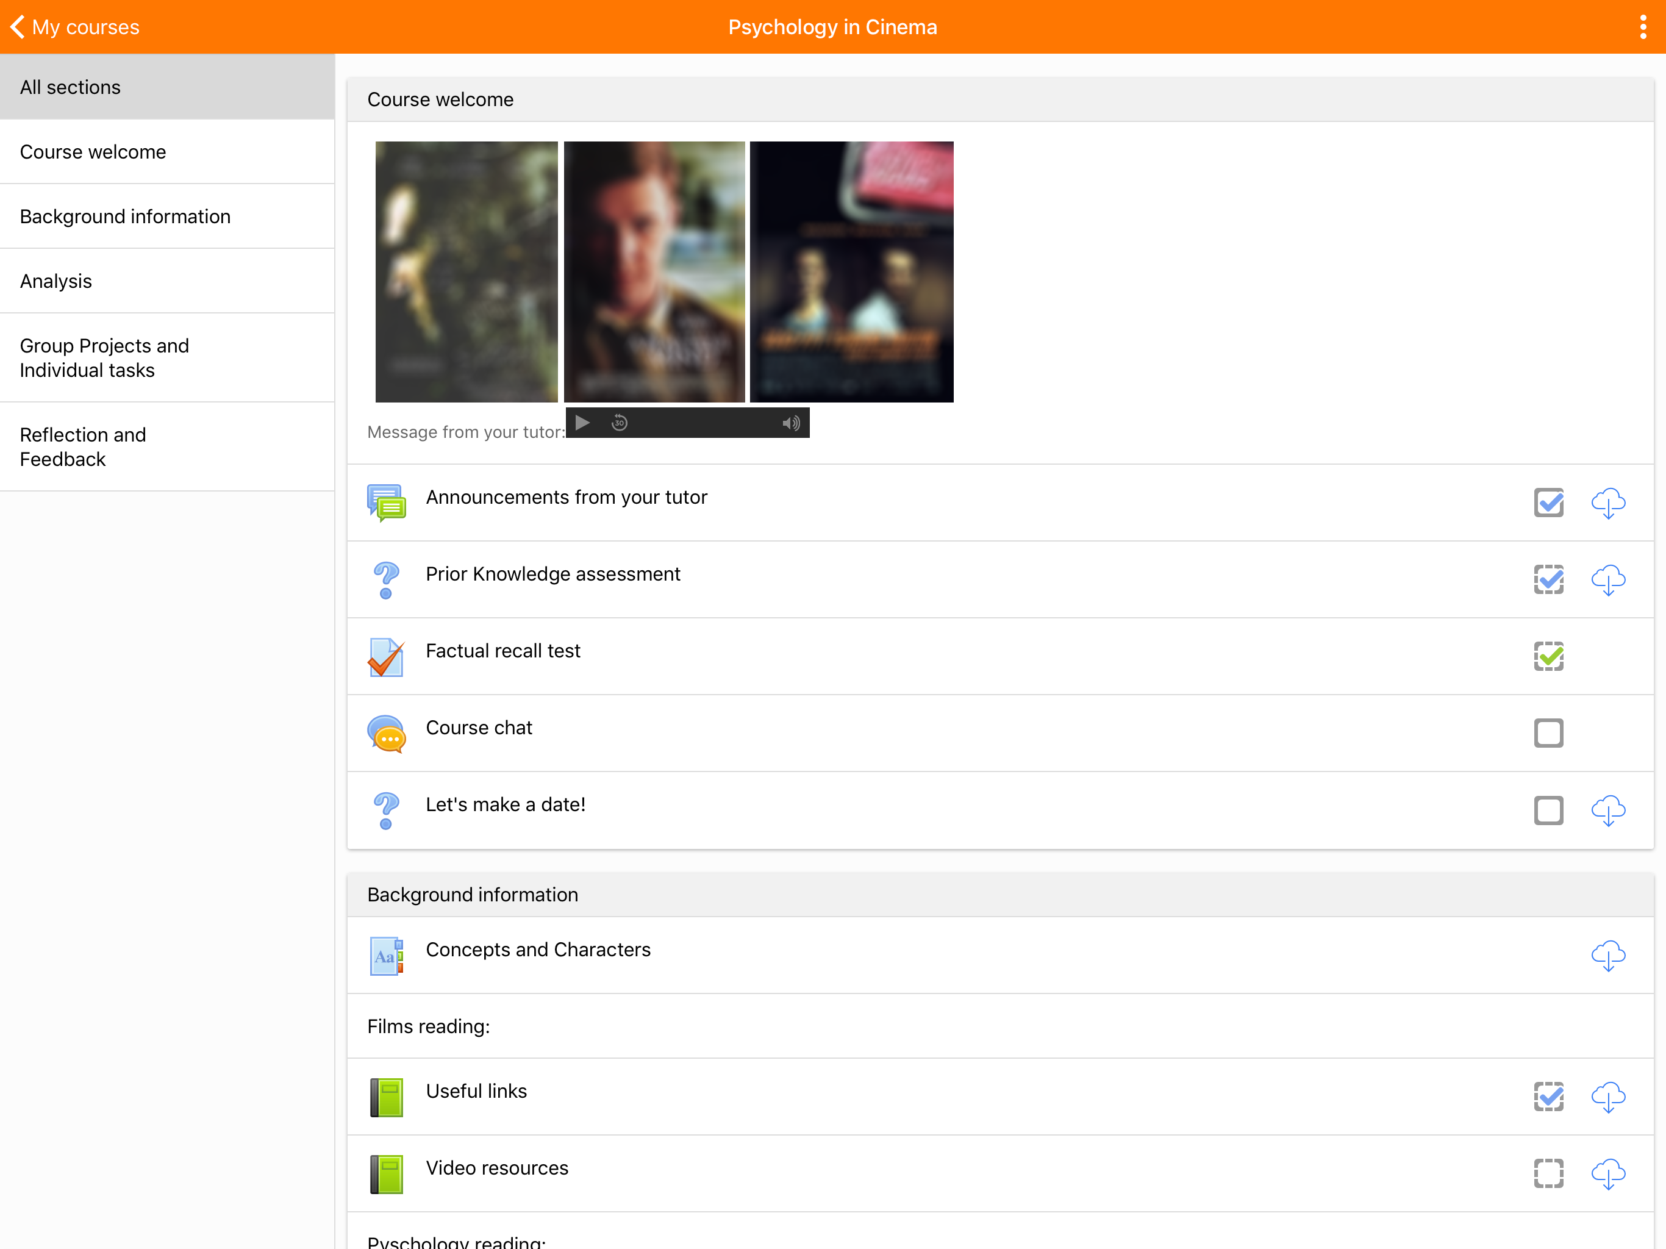Screen dimensions: 1666x1249
Task: Click the Video resources book icon
Action: [x=385, y=1175]
